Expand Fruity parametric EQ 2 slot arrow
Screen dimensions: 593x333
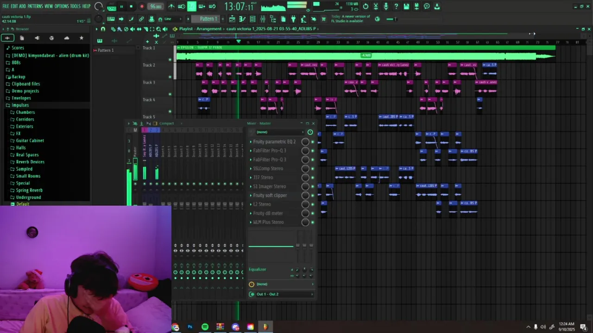(x=251, y=142)
